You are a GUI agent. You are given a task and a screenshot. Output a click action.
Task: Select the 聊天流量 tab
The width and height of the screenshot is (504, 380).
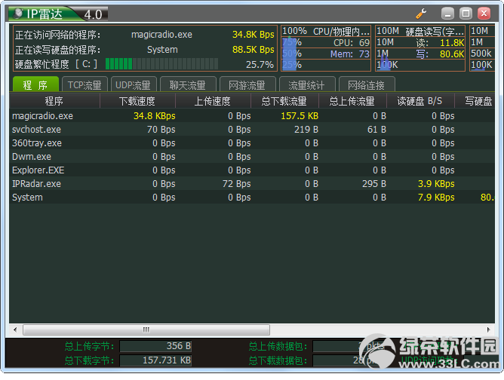click(x=188, y=84)
